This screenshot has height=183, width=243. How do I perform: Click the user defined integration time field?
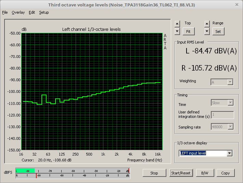coord(222,115)
